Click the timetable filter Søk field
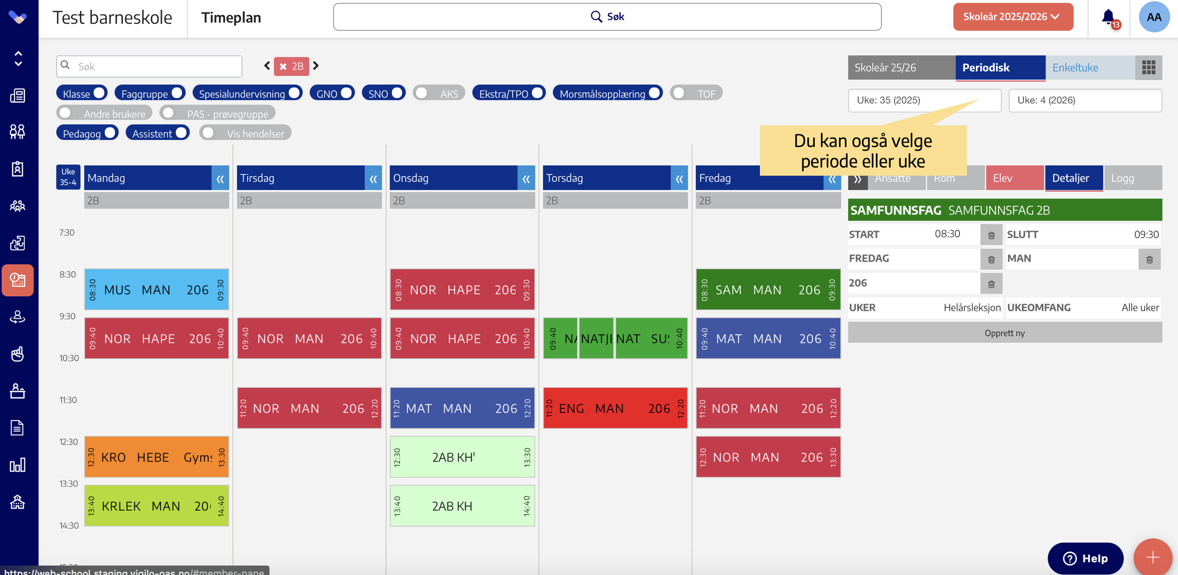Viewport: 1178px width, 575px height. pos(149,66)
